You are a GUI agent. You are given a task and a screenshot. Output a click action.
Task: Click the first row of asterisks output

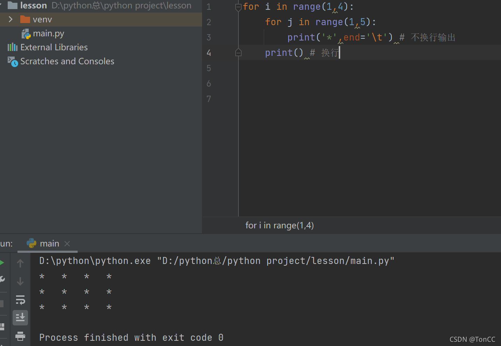(76, 277)
